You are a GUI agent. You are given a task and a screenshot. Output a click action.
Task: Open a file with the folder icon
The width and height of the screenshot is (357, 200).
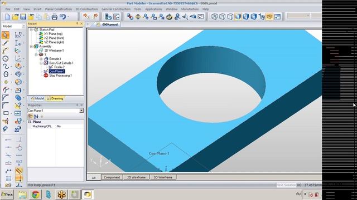[x=15, y=17]
